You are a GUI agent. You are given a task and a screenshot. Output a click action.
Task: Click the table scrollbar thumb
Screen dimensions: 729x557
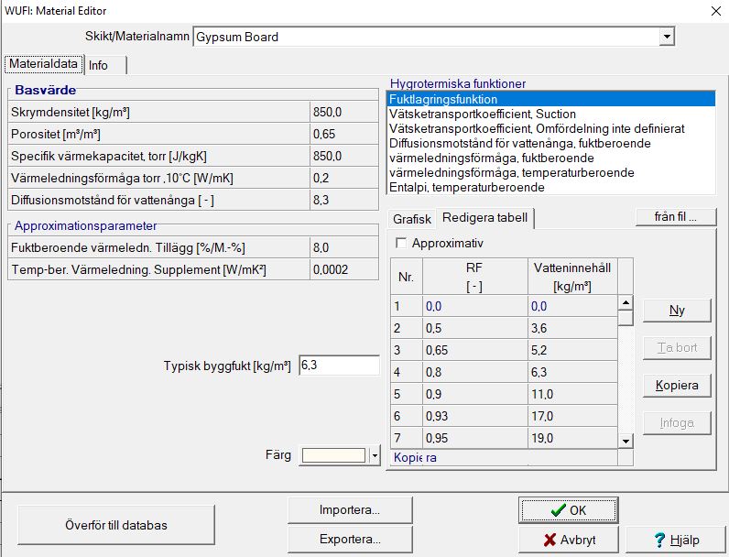626,318
